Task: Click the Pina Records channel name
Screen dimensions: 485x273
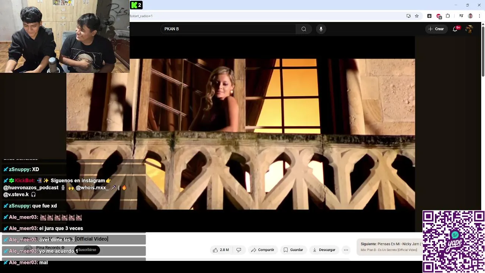Action: click(x=48, y=248)
